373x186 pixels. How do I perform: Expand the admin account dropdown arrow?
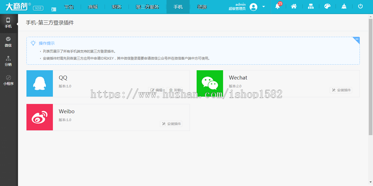264,7
